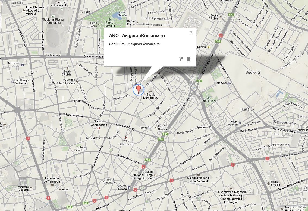Click the ISPE place label

point(87,12)
